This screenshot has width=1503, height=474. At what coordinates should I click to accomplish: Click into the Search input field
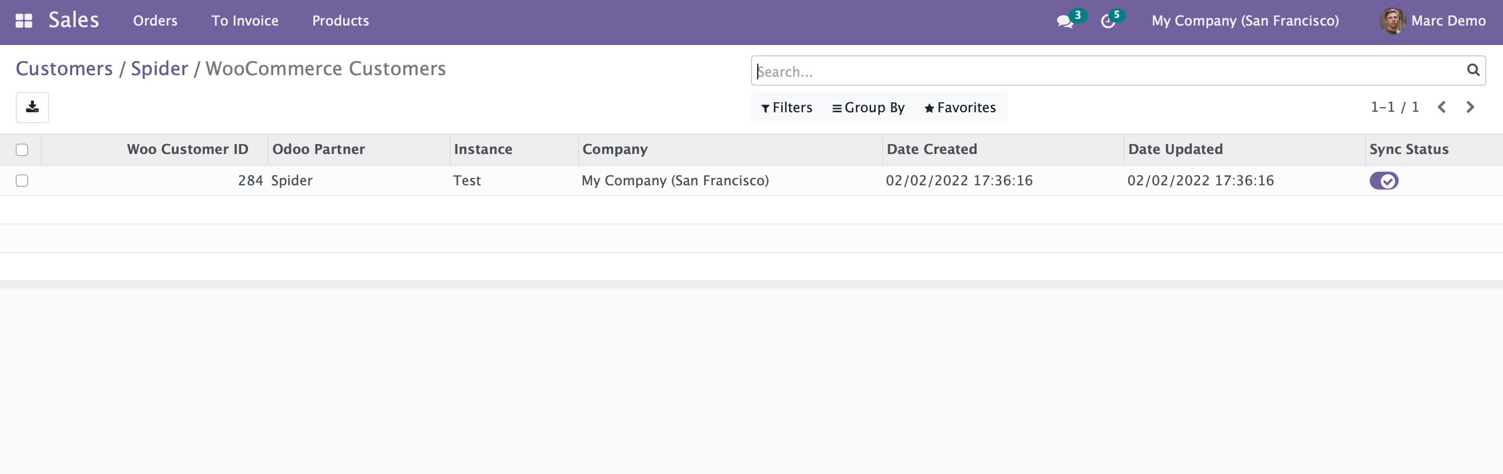coord(1109,71)
